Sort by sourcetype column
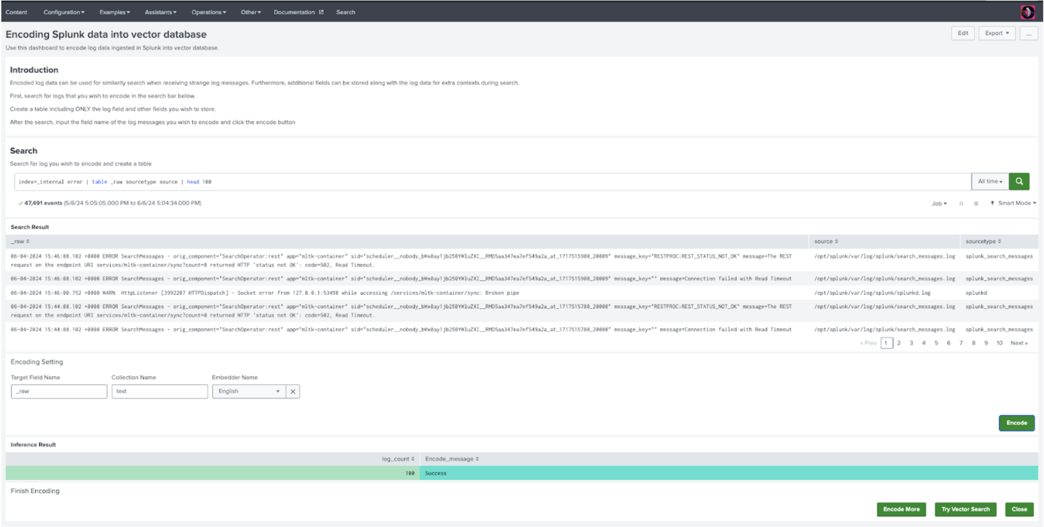 pos(983,242)
